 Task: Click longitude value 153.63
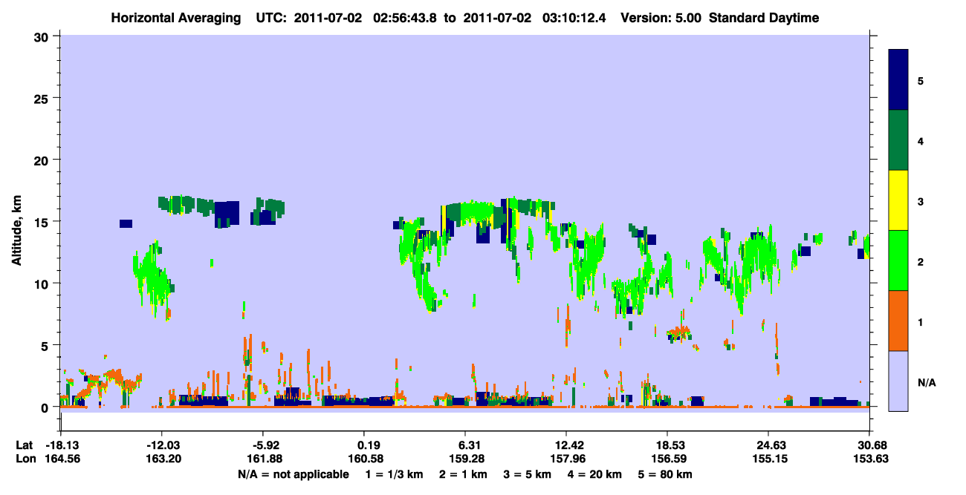tap(869, 459)
